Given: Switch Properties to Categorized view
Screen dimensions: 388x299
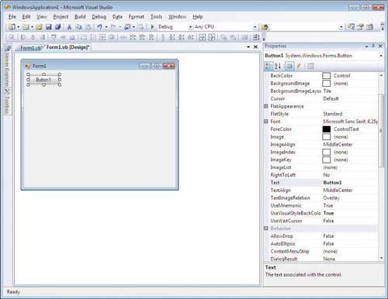Looking at the screenshot, I should click(x=268, y=67).
